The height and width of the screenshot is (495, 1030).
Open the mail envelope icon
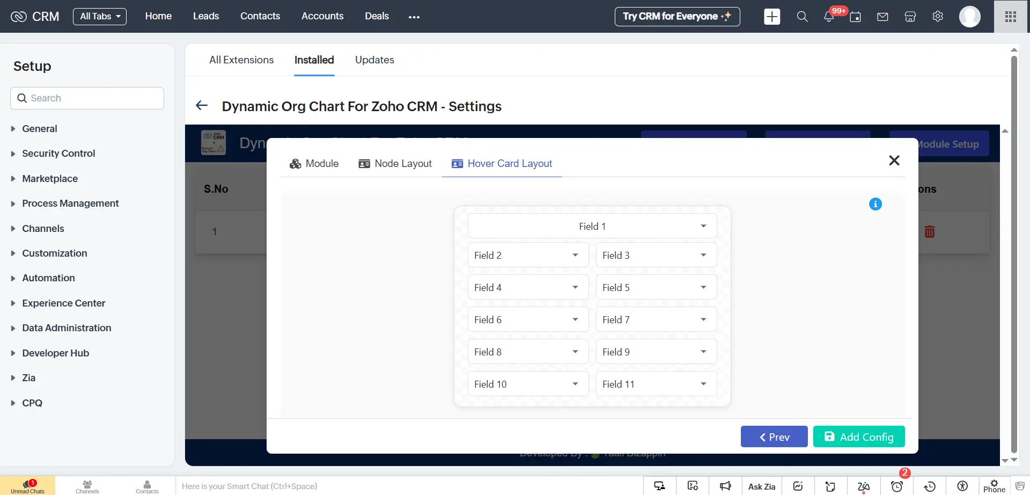coord(882,17)
